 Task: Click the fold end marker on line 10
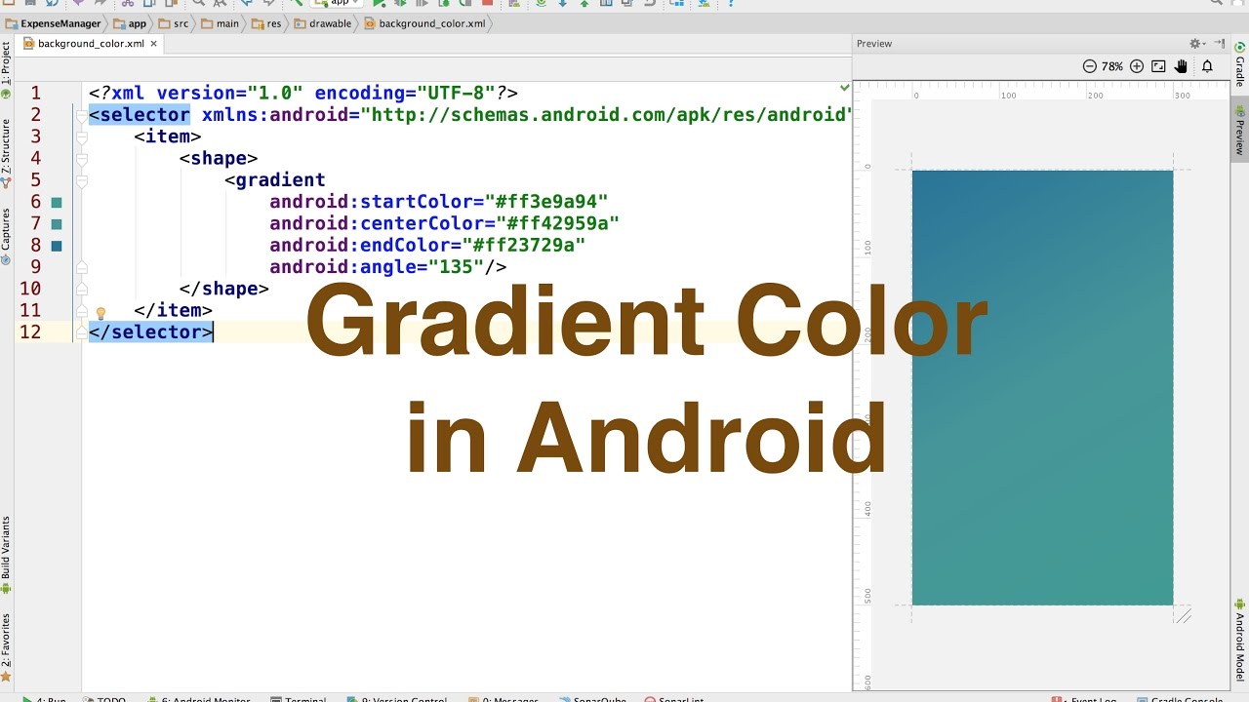tap(82, 289)
